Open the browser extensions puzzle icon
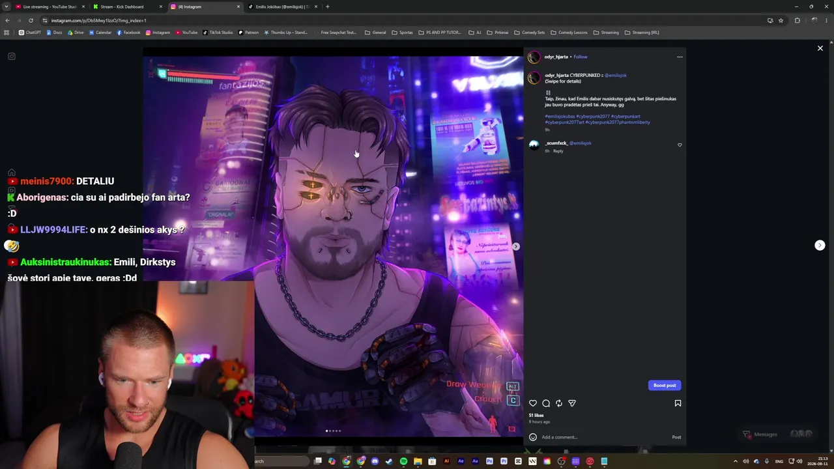 coord(797,20)
